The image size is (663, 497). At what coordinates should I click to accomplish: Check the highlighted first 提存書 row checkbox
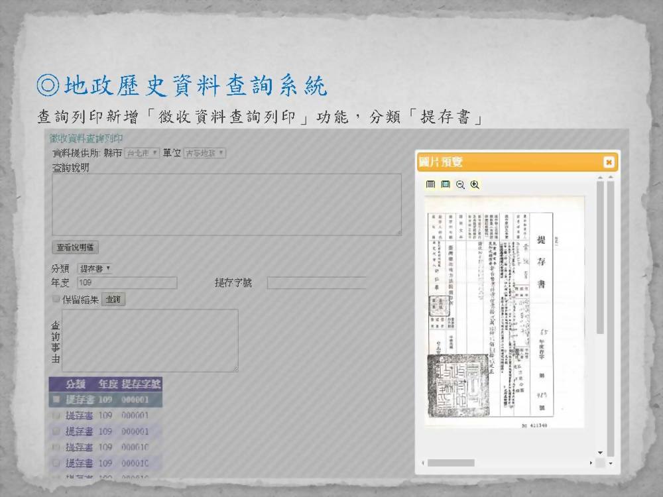pos(56,400)
